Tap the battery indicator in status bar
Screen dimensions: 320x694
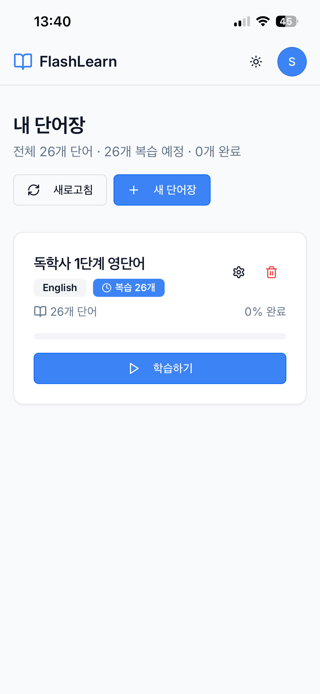[x=286, y=22]
